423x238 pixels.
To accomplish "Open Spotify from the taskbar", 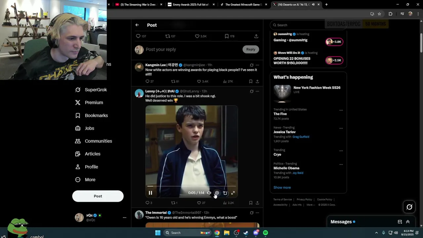I will (x=265, y=233).
